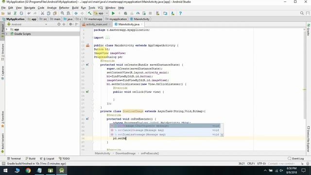Open the CRLF line separator selector
311x175 pixels.
[x=251, y=163]
